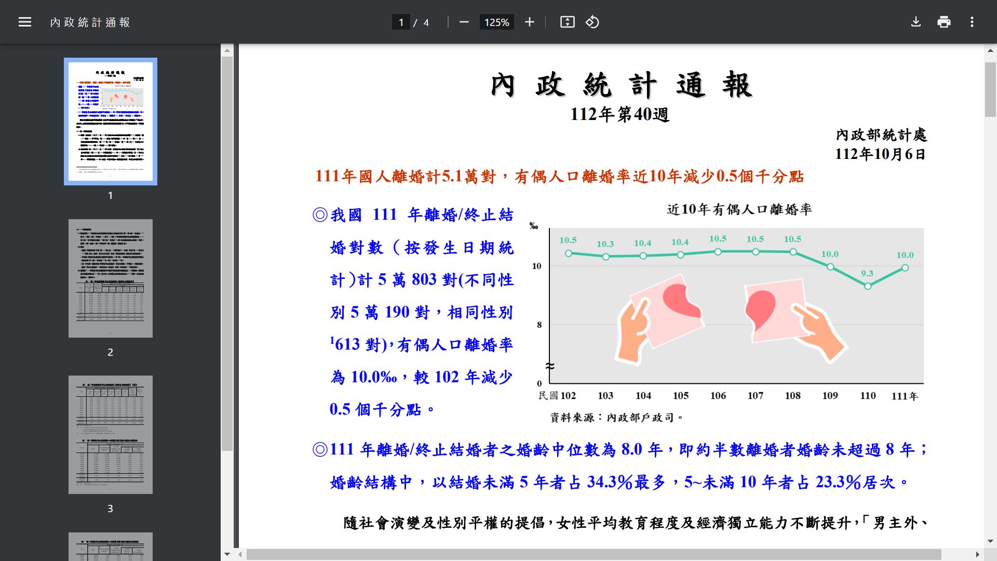Click the zoom in plus icon
Screen dimensions: 997x561
coord(529,22)
